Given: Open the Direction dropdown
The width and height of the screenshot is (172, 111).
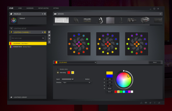Looking at the screenshot, I should tap(77, 82).
